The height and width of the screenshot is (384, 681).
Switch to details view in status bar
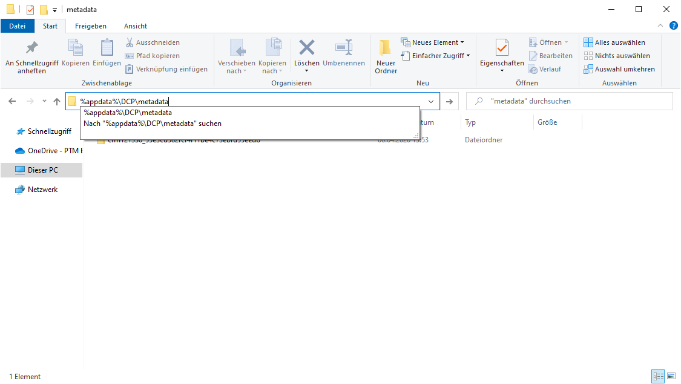658,376
